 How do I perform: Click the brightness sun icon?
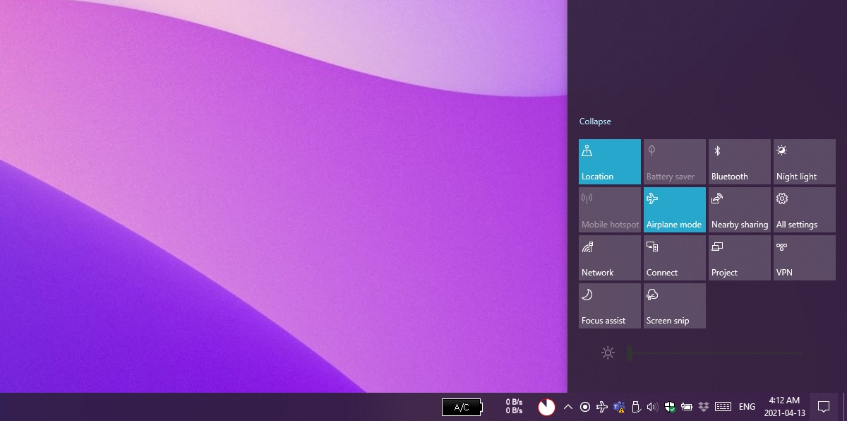point(608,352)
